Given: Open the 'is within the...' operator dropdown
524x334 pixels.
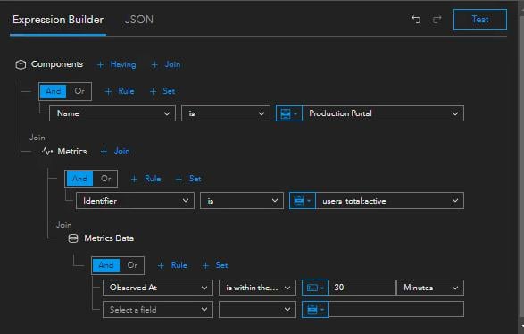Looking at the screenshot, I should [257, 288].
